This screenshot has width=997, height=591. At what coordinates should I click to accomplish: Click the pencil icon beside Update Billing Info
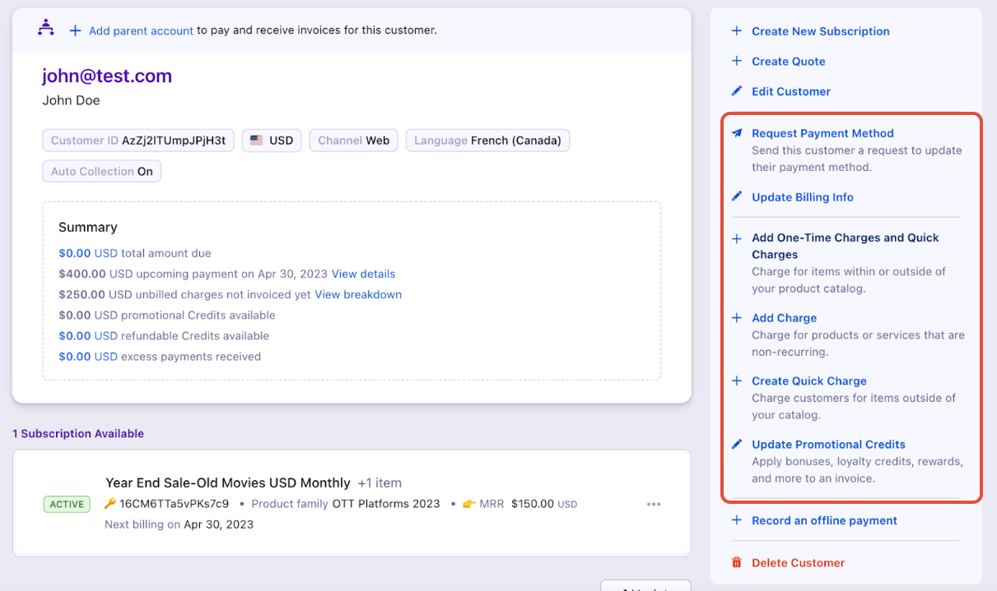pyautogui.click(x=737, y=197)
